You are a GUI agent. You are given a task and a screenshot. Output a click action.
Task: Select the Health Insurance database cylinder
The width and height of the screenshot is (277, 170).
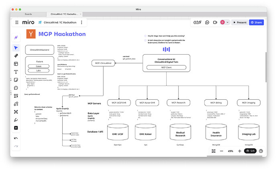216,132
